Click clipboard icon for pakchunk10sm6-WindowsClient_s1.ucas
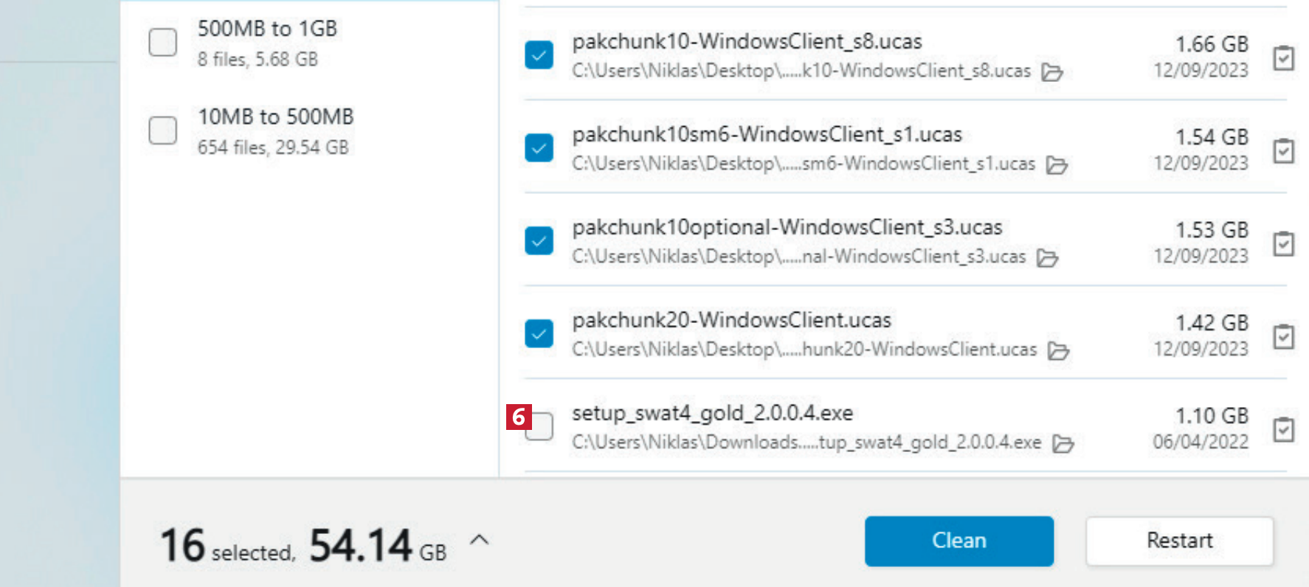 point(1283,150)
